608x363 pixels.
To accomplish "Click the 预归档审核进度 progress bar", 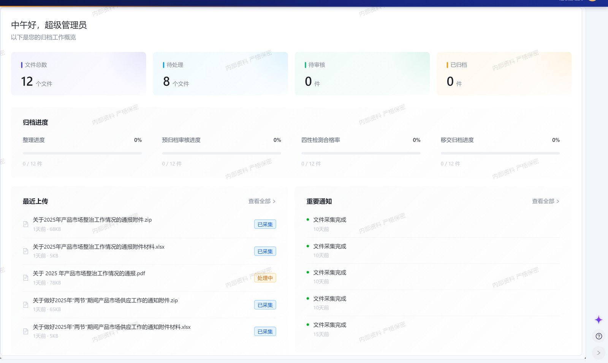I will click(x=222, y=153).
